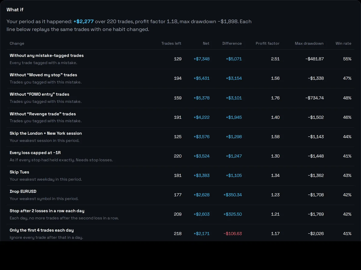Click "Without any mistake-tagged trades" row title

[x=47, y=55]
